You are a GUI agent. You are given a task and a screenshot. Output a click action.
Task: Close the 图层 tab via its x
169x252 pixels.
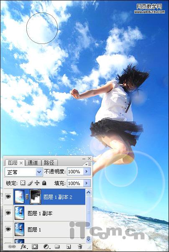[x=21, y=163]
